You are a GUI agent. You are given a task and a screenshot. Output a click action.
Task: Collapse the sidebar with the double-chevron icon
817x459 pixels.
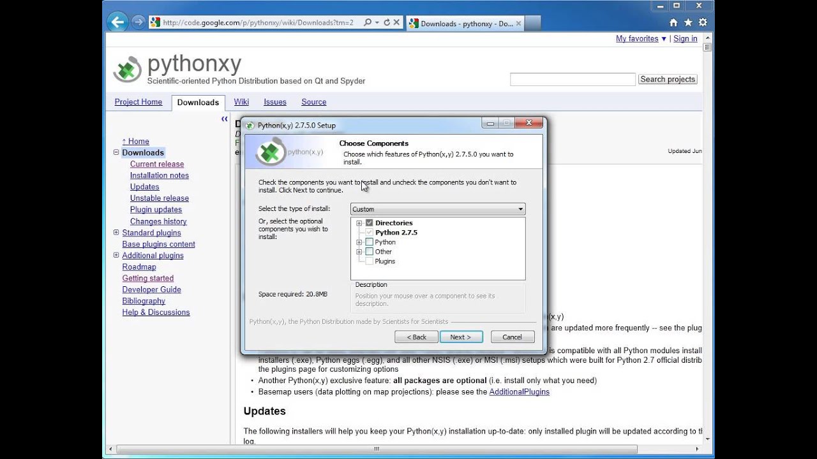click(225, 119)
